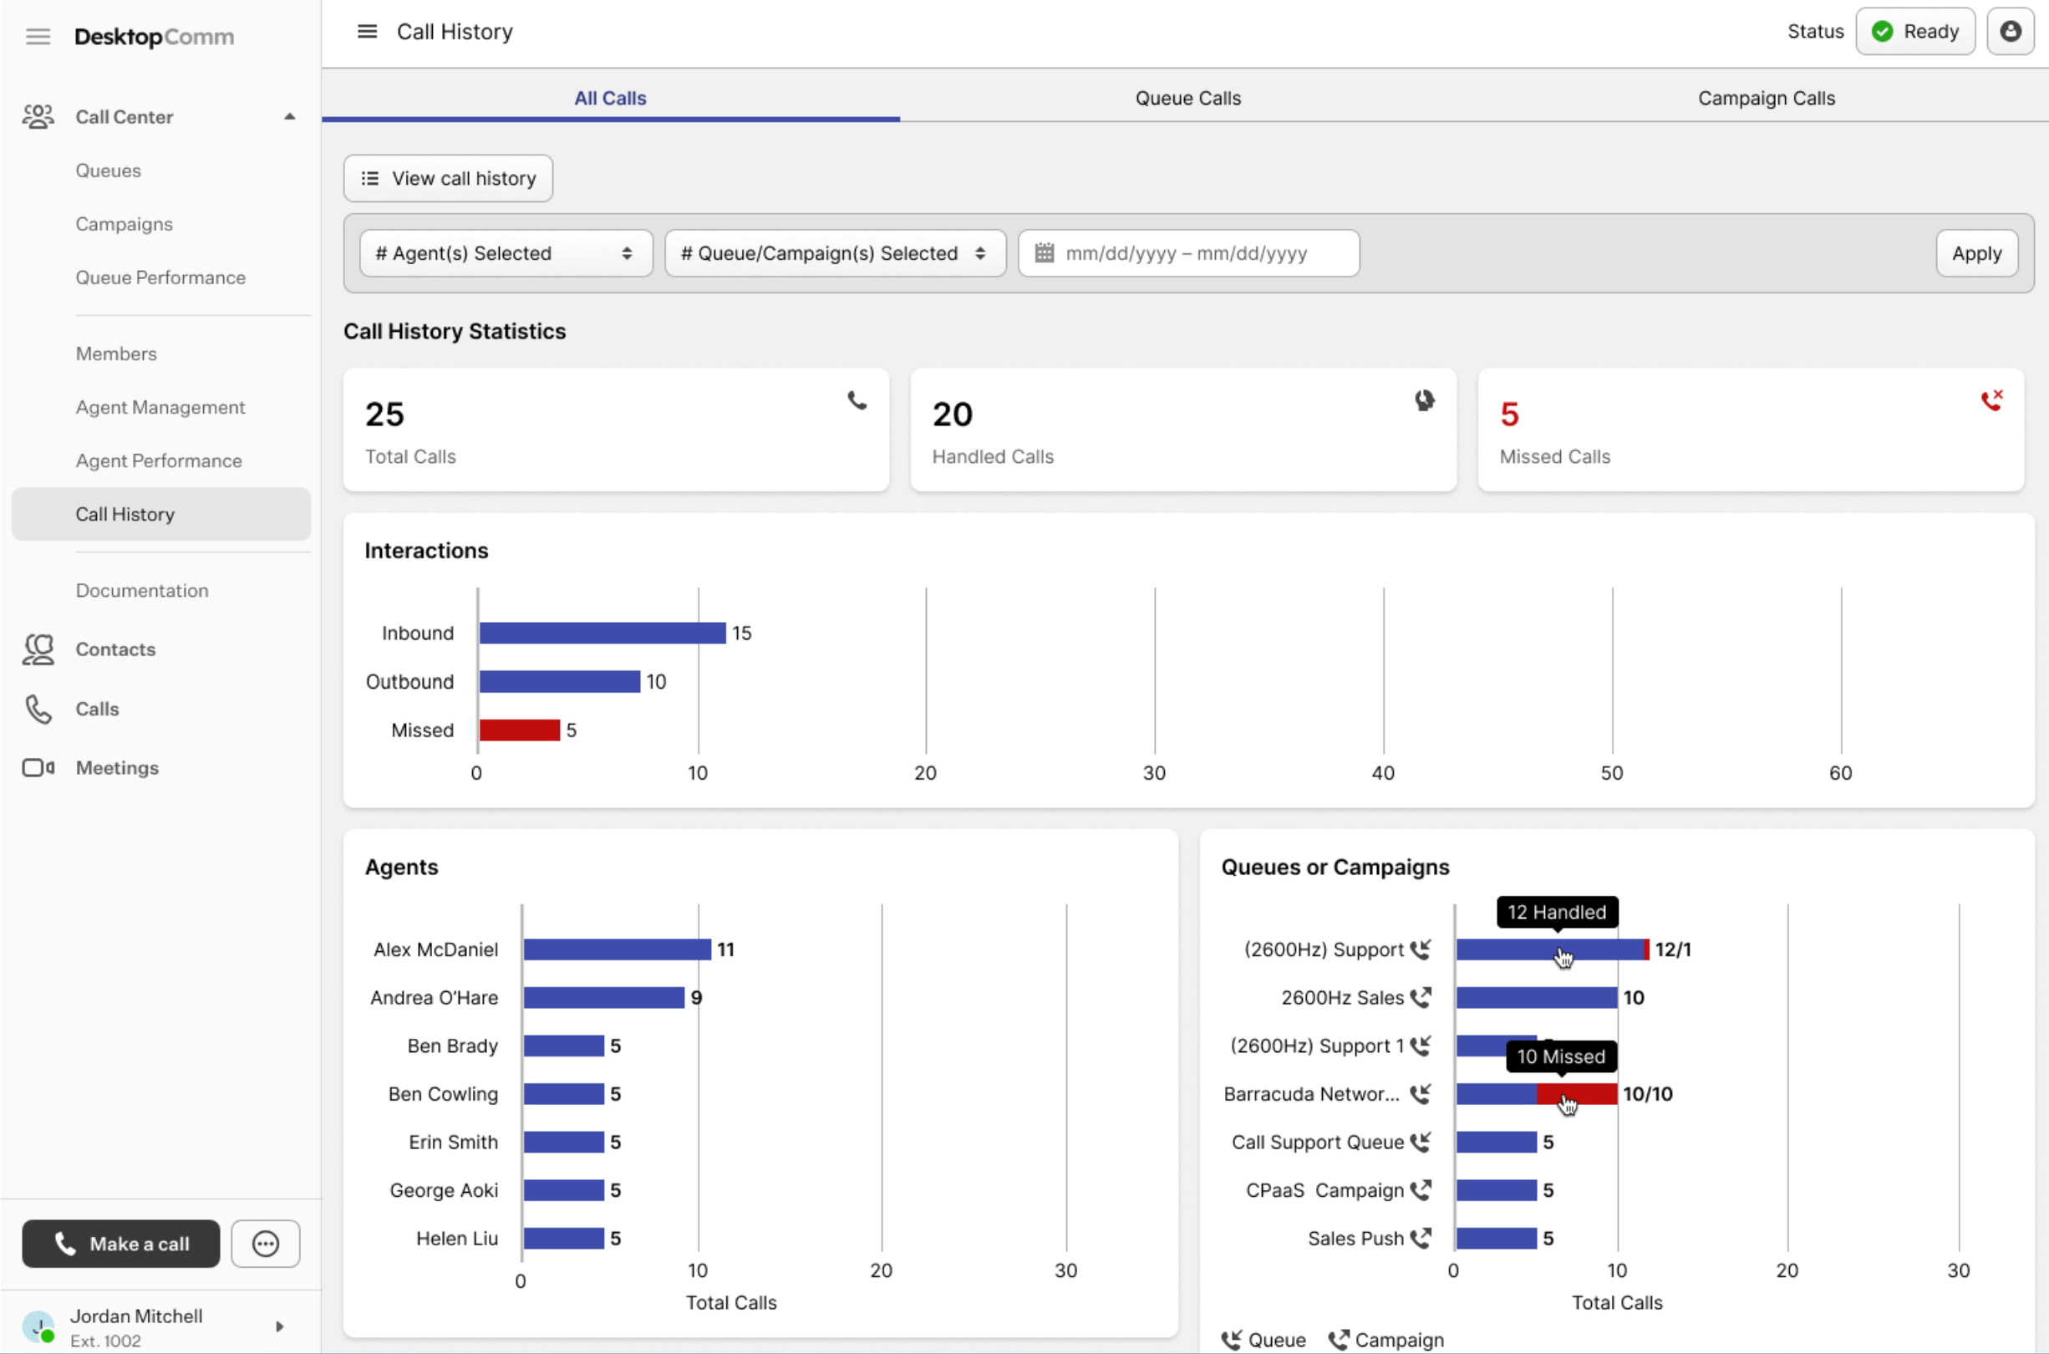
Task: Open the Agent(s) Selected dropdown
Action: coord(505,253)
